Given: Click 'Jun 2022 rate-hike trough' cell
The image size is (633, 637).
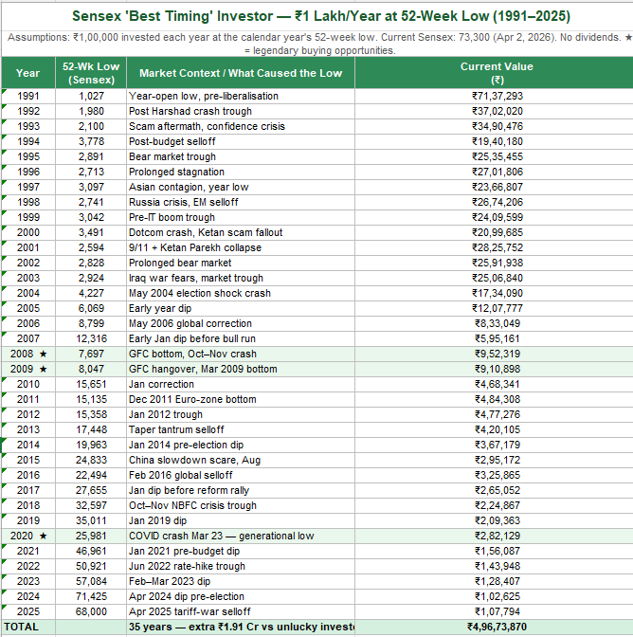Looking at the screenshot, I should (x=241, y=566).
